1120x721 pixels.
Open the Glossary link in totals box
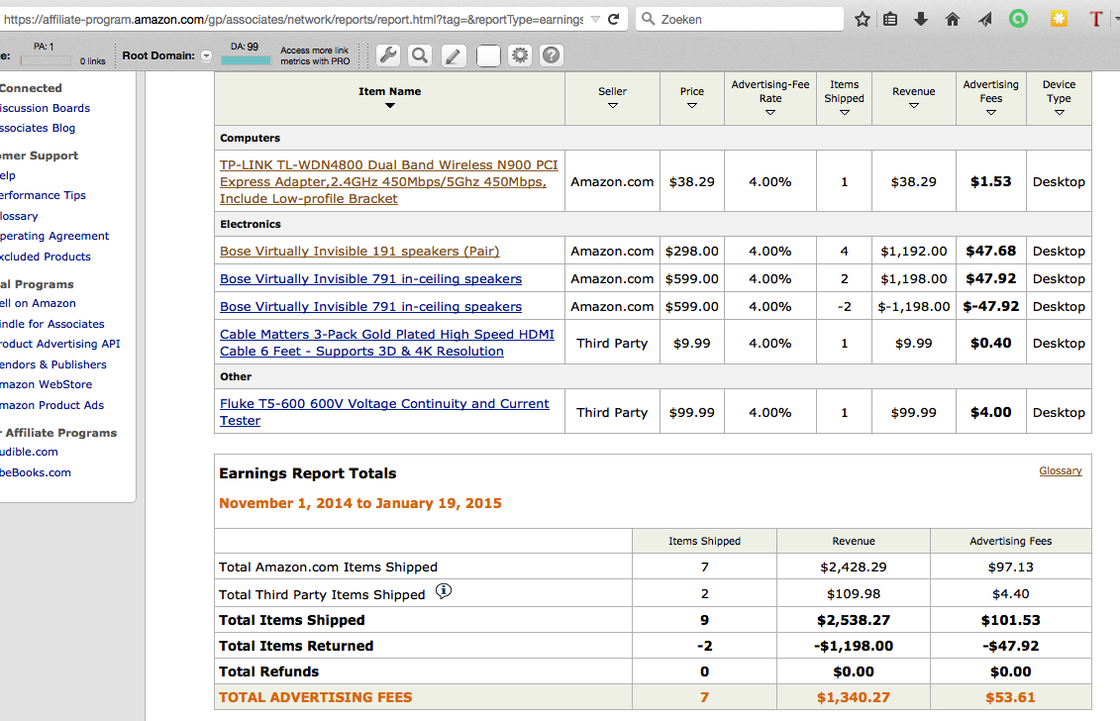click(x=1060, y=470)
